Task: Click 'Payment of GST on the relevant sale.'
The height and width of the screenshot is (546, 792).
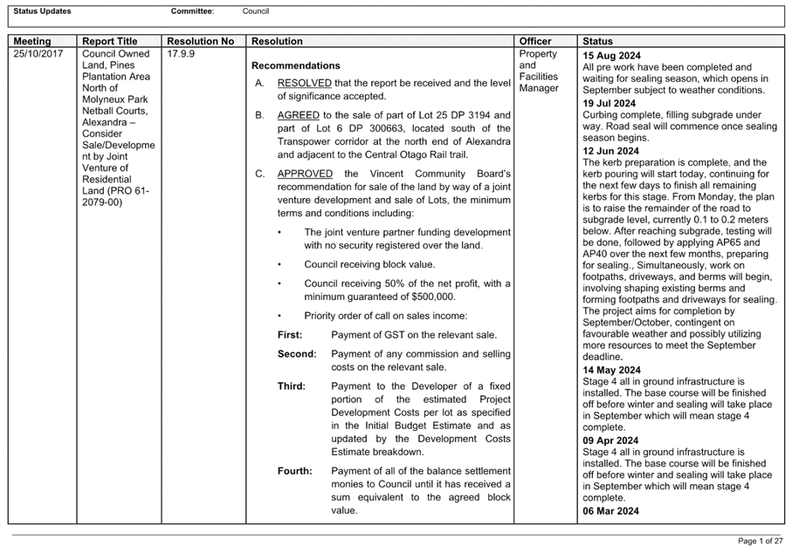Action: (414, 335)
